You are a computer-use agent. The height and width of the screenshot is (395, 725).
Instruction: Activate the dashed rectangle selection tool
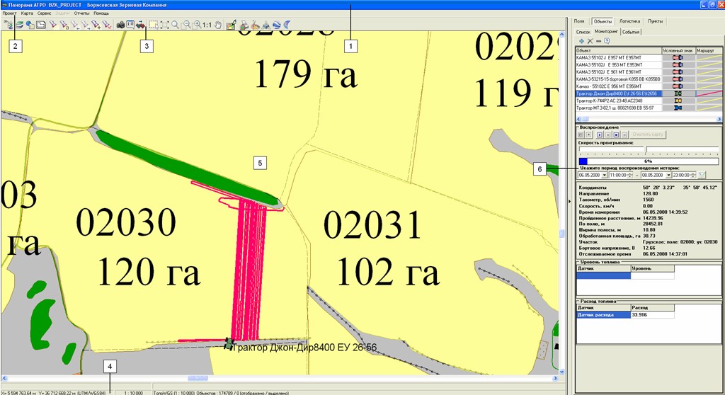pyautogui.click(x=153, y=25)
